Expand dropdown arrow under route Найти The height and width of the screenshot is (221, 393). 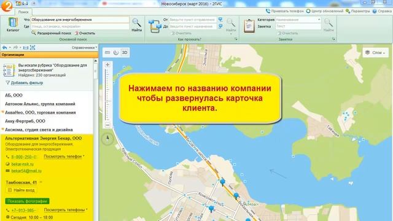pyautogui.click(x=231, y=34)
